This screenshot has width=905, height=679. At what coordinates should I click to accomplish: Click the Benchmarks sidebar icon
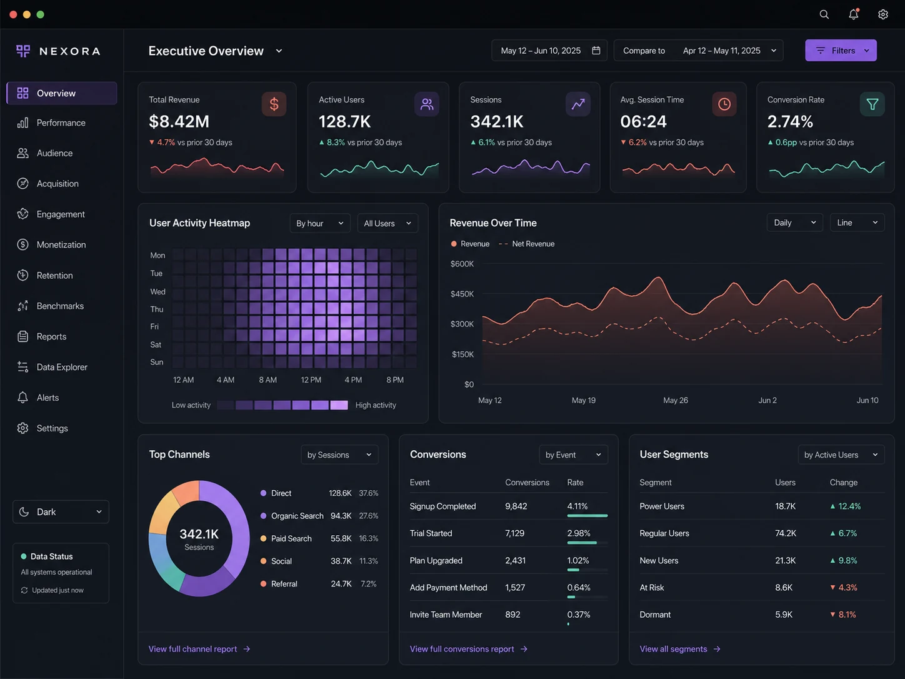point(23,306)
